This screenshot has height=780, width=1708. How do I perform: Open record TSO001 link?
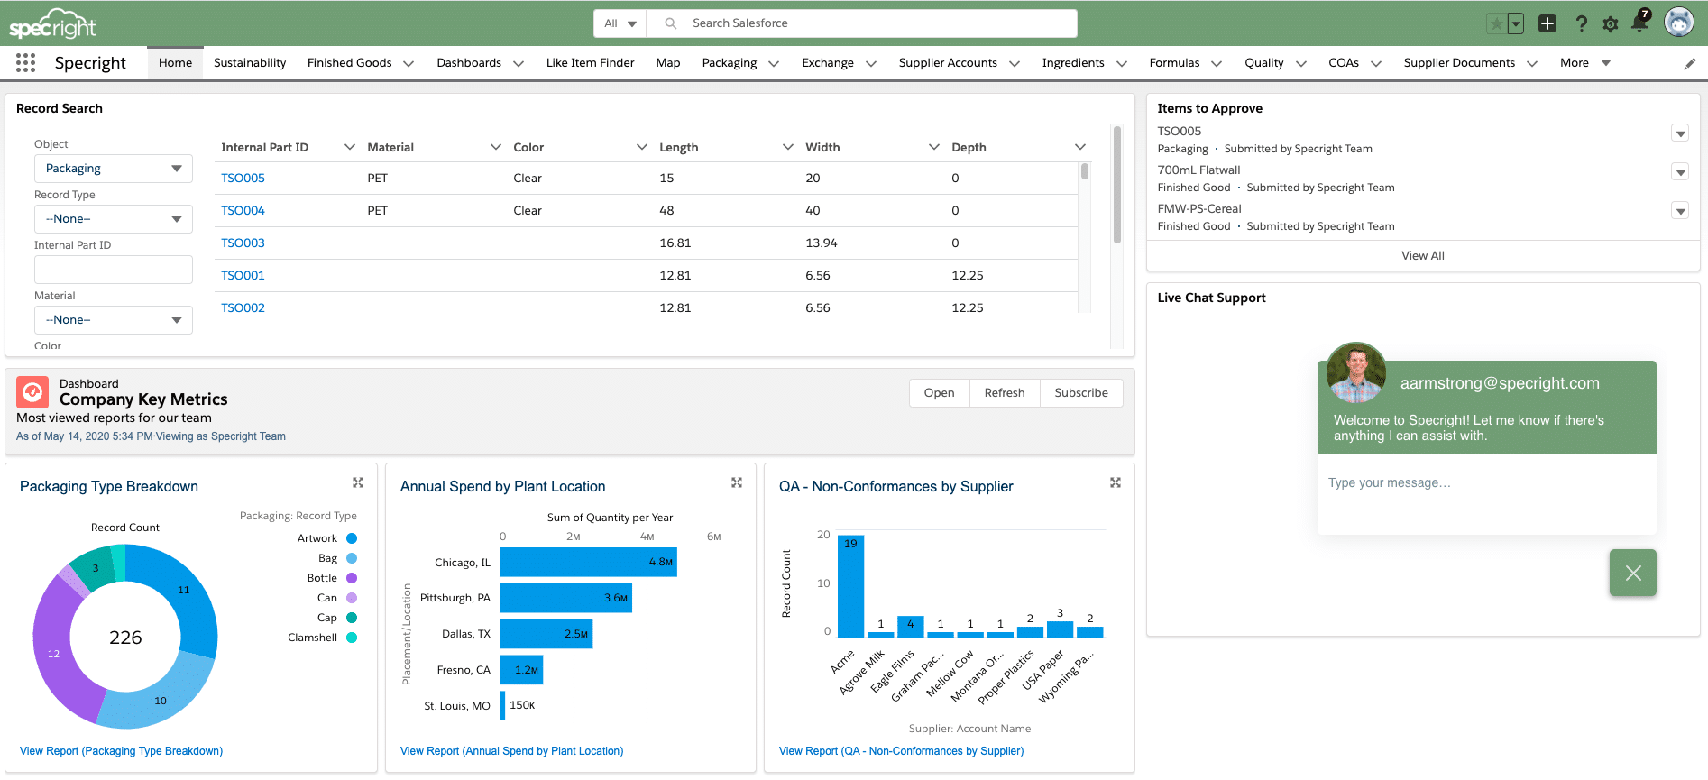tap(243, 276)
